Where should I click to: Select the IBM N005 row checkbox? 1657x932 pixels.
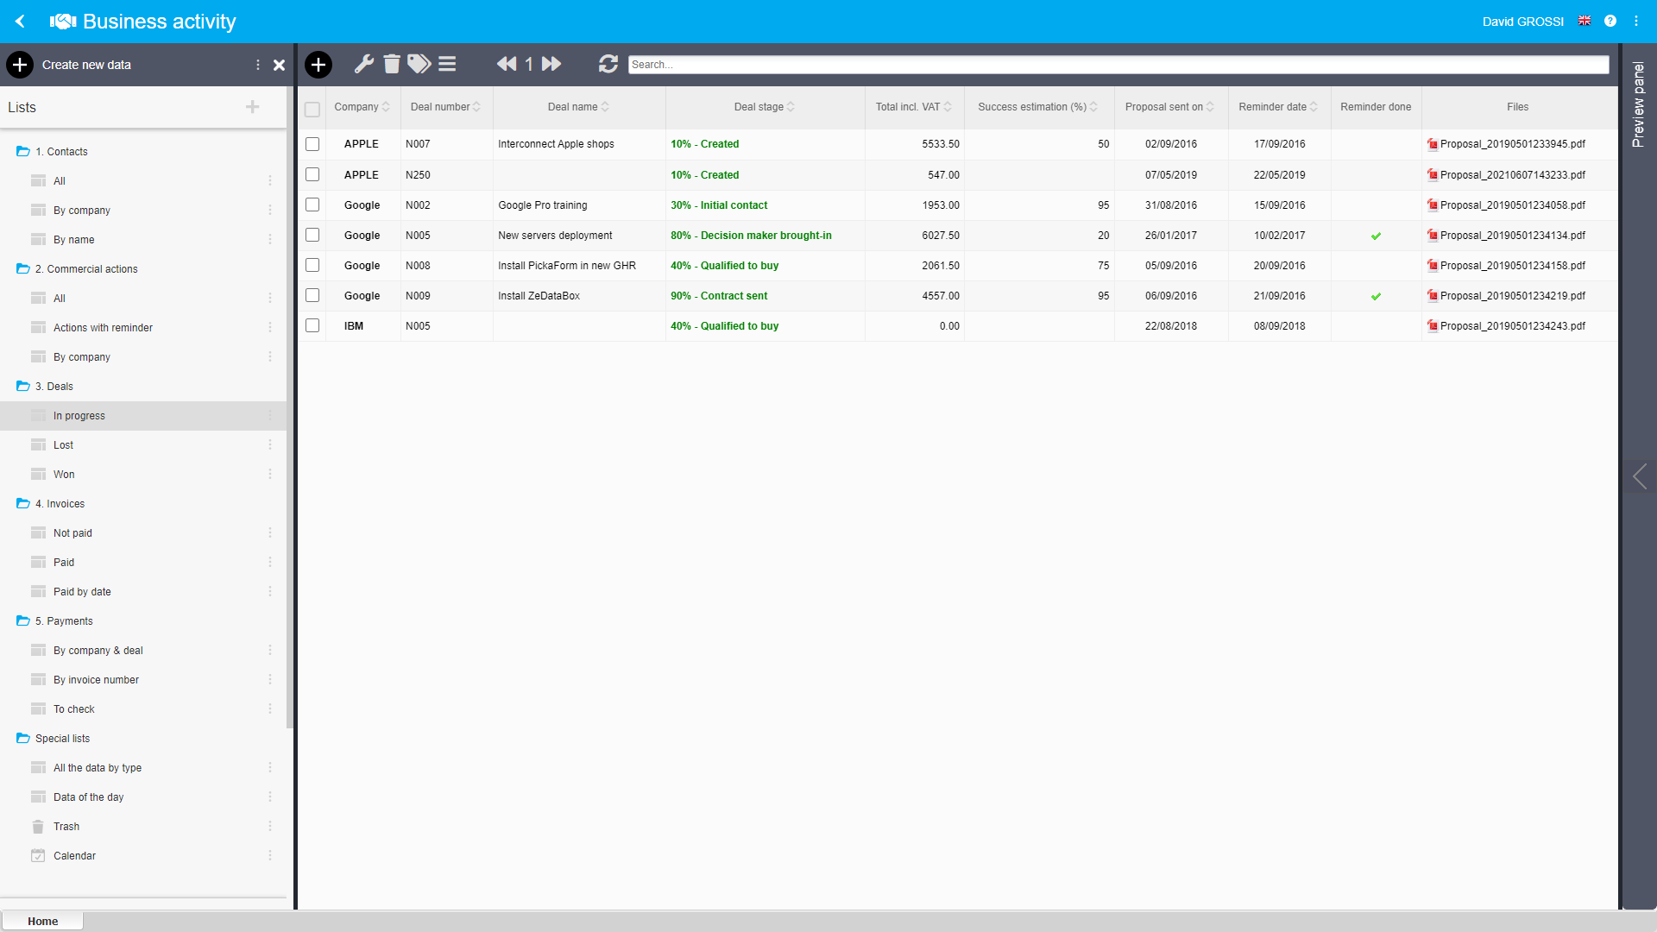pyautogui.click(x=312, y=325)
